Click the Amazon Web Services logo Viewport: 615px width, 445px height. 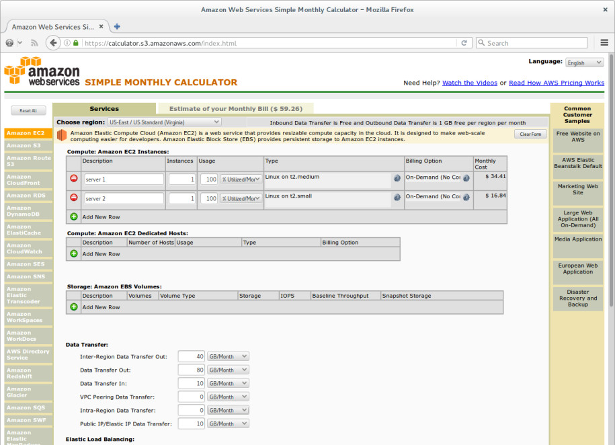click(x=42, y=71)
